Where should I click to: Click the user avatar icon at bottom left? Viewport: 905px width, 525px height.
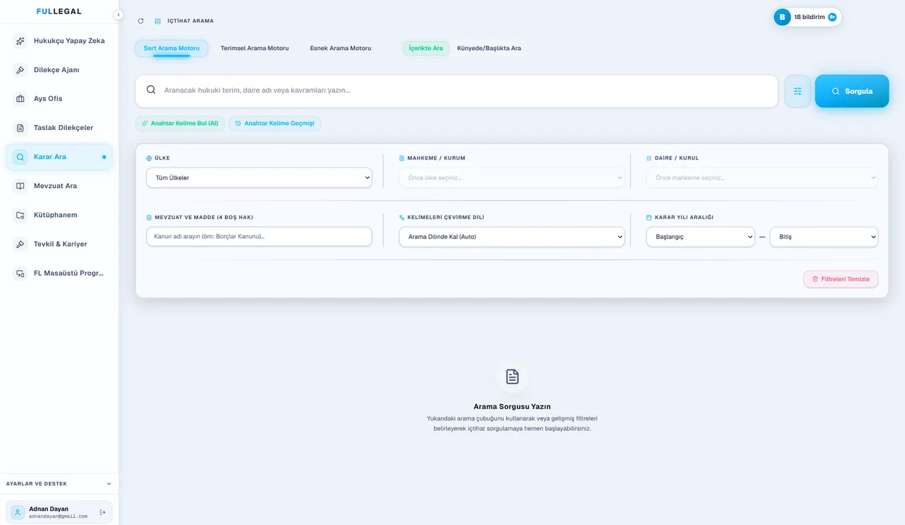(x=18, y=512)
